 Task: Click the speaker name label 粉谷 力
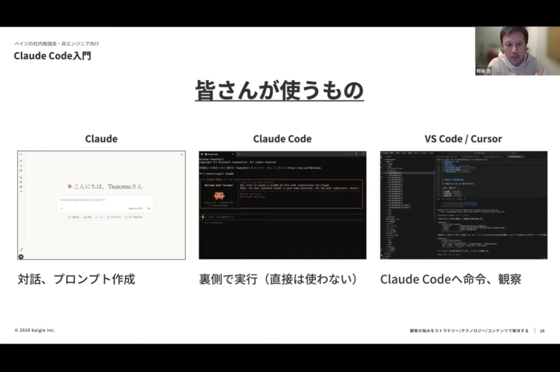click(x=484, y=71)
